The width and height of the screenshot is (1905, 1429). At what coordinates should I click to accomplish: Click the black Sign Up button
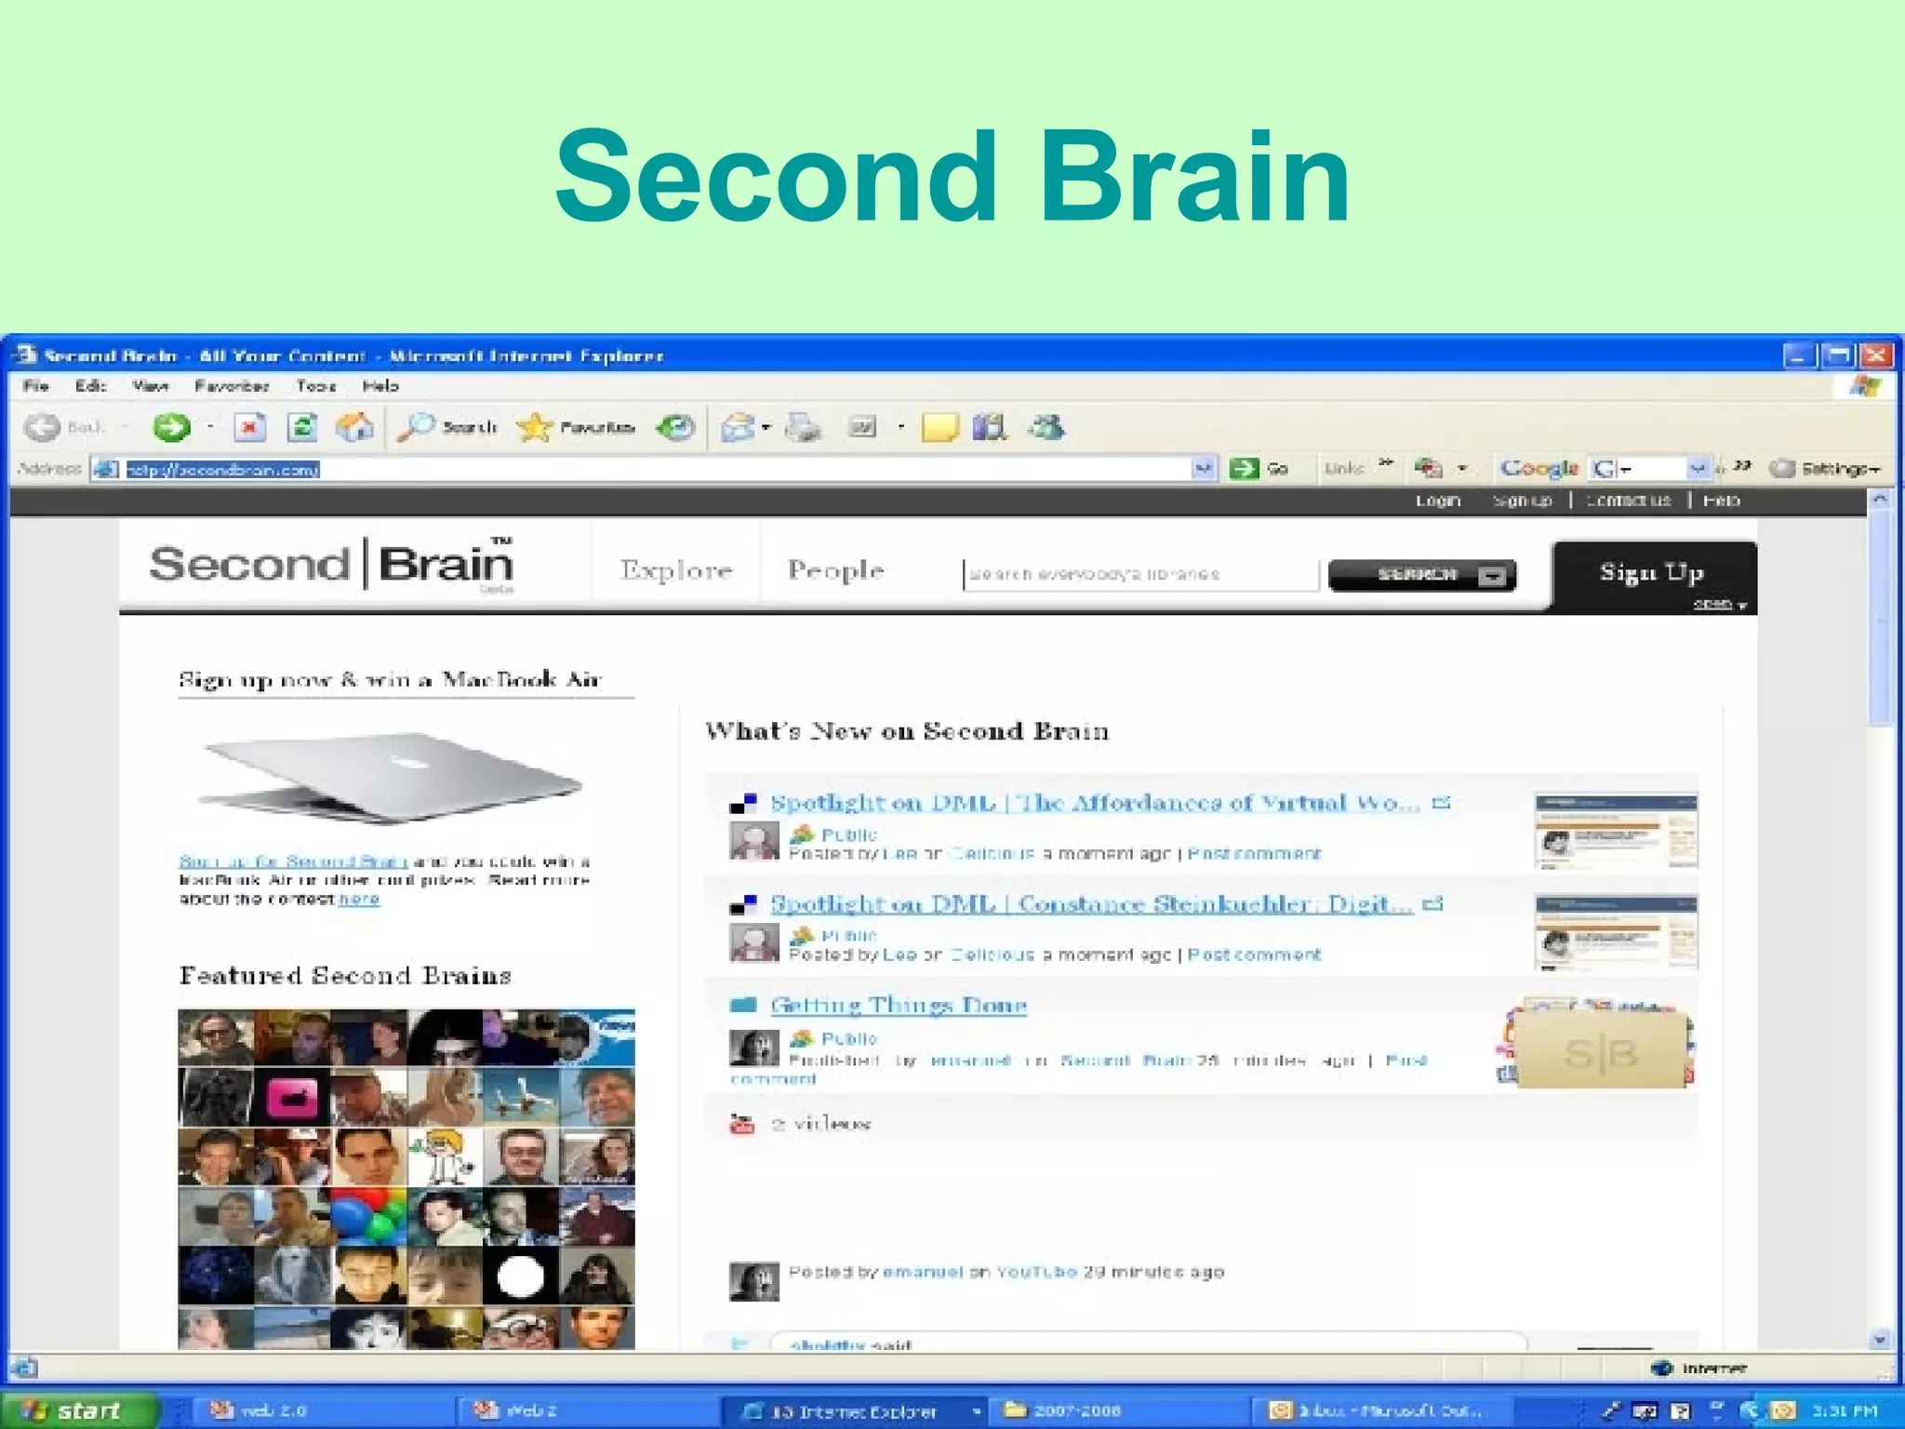coord(1653,575)
